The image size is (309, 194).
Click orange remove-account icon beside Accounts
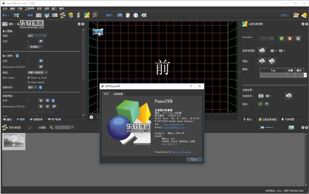tap(290, 38)
